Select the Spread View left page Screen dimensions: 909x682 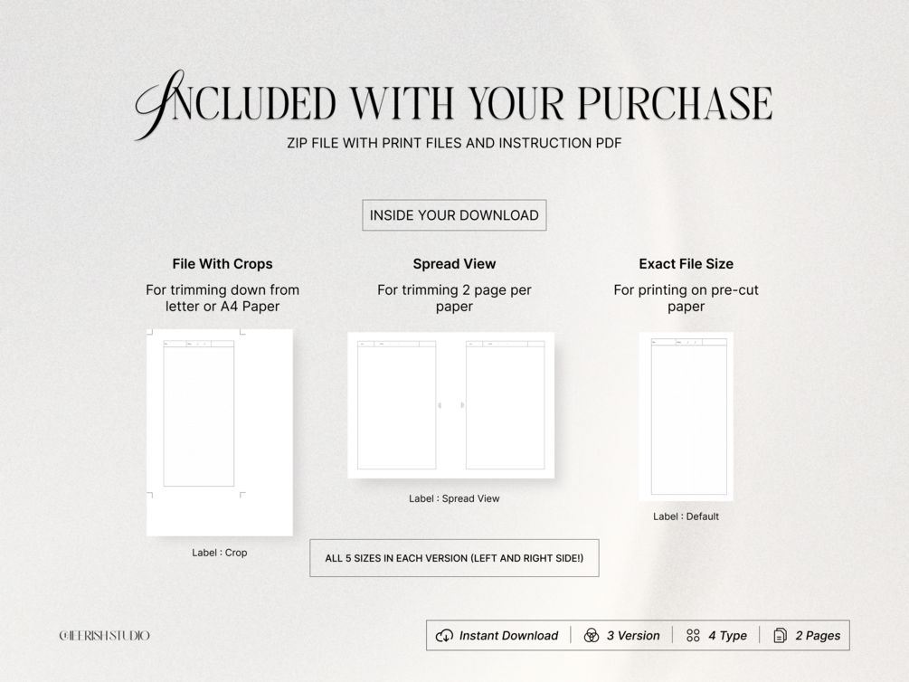[396, 405]
